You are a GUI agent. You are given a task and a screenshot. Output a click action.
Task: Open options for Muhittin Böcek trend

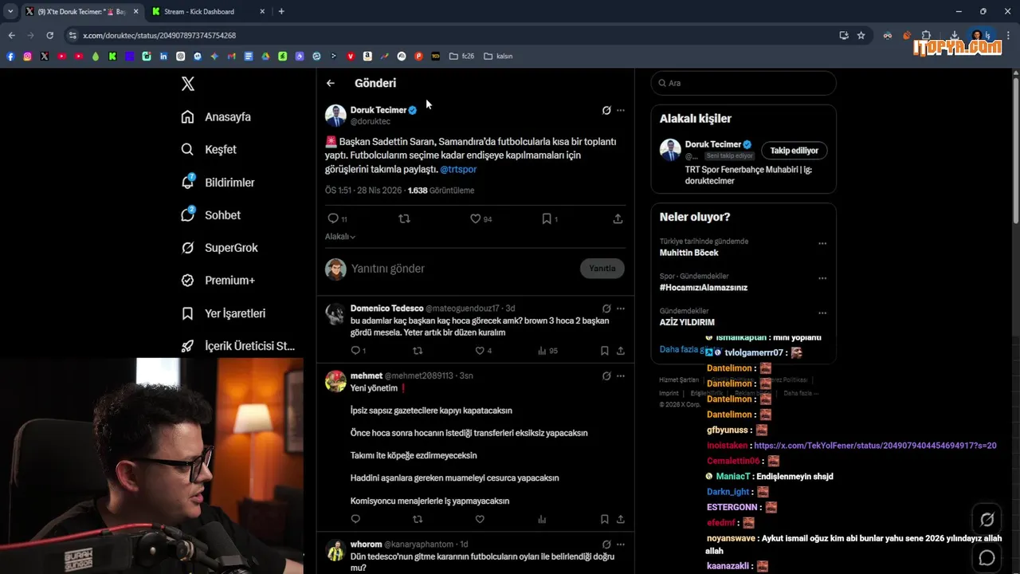coord(822,243)
